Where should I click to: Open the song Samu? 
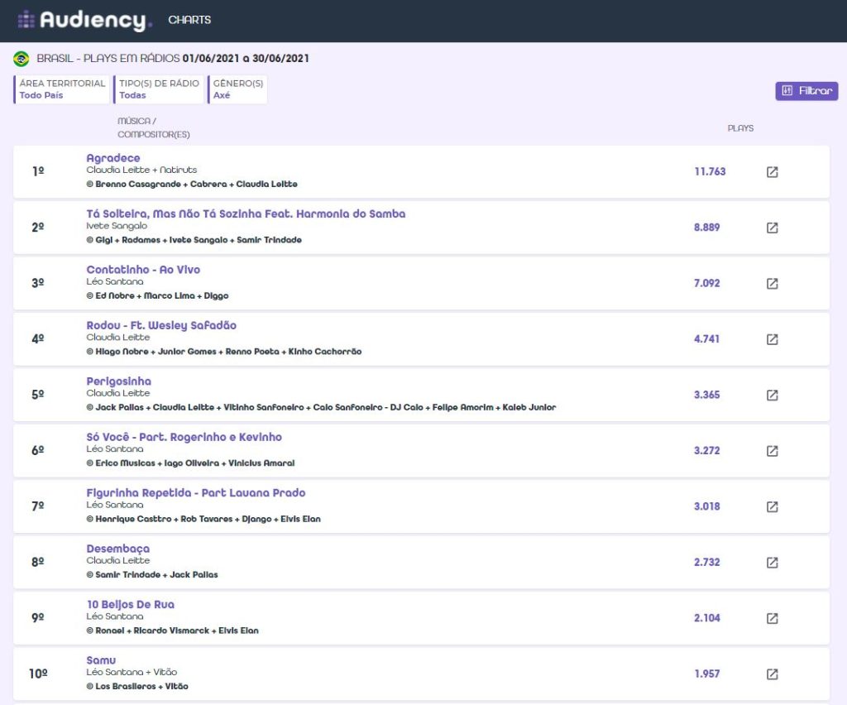point(101,660)
